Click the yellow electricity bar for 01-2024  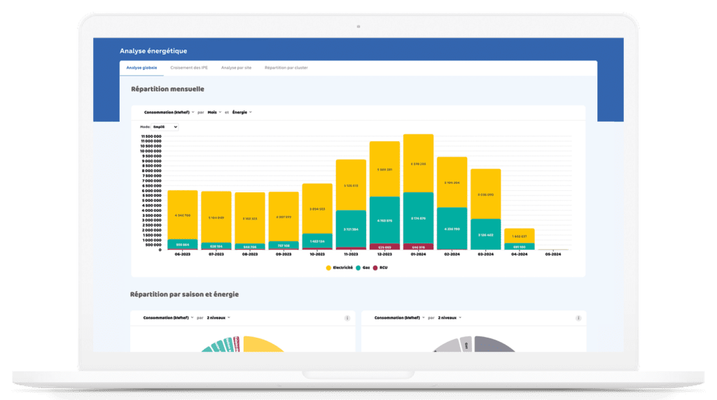pyautogui.click(x=418, y=163)
